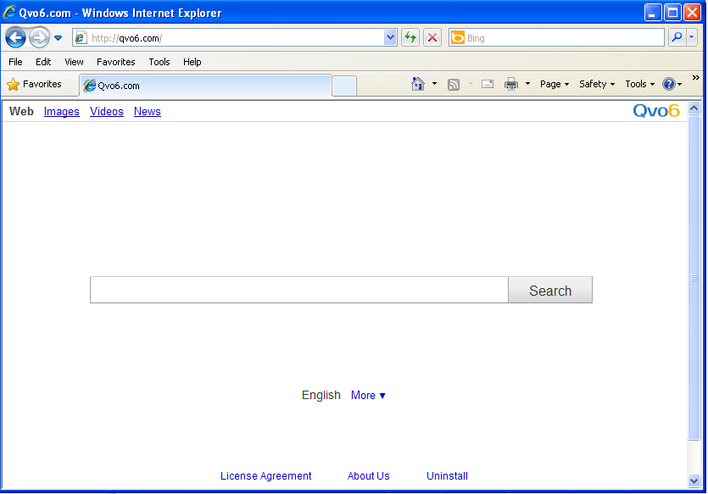708x494 pixels.
Task: Click the RSS feeds icon
Action: pyautogui.click(x=454, y=85)
